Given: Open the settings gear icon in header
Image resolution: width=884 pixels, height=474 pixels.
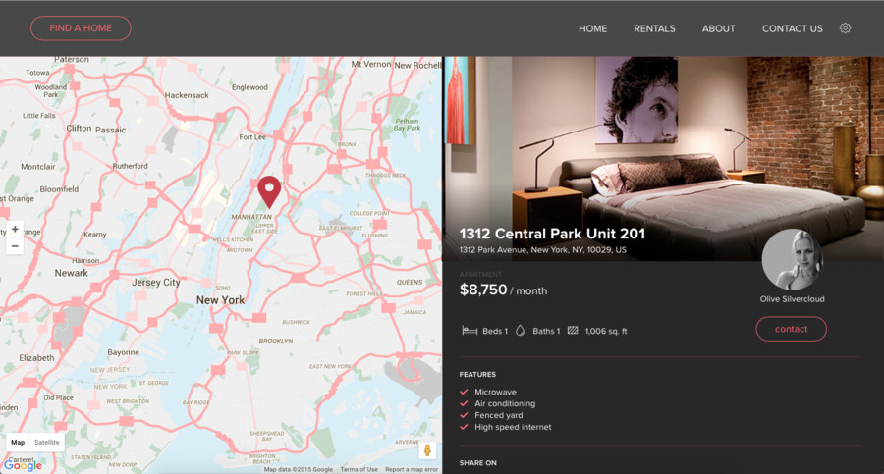Looking at the screenshot, I should tap(845, 28).
